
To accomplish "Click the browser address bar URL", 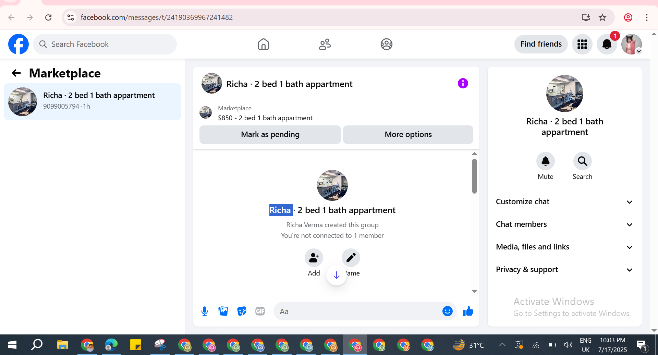I will click(157, 17).
